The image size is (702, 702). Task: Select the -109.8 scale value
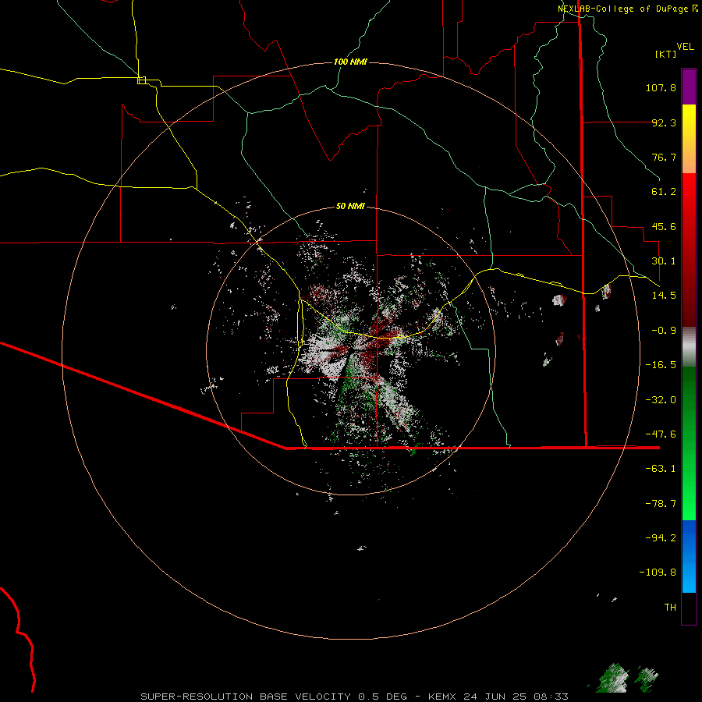point(658,573)
